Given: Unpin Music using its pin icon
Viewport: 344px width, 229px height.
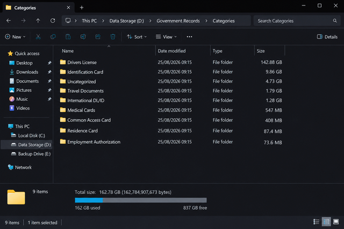Looking at the screenshot, I should pos(49,99).
